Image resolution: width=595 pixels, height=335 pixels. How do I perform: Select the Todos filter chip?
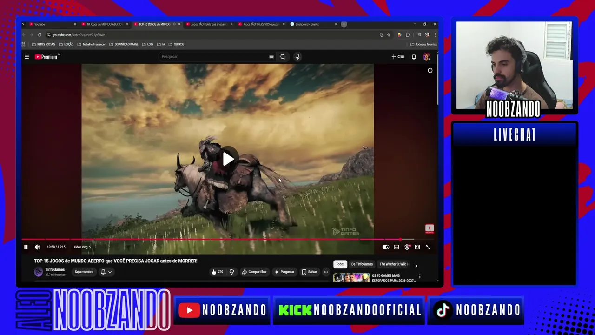(340, 264)
